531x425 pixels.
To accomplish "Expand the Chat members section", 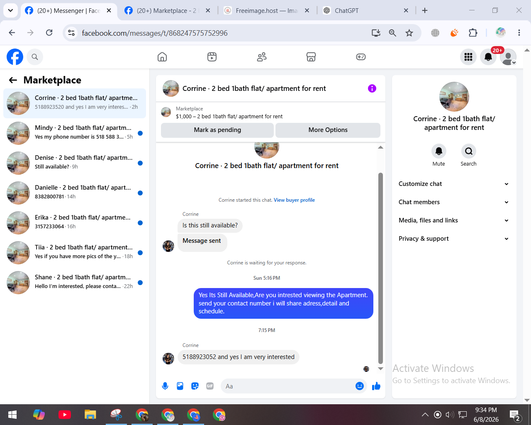I will [x=454, y=202].
